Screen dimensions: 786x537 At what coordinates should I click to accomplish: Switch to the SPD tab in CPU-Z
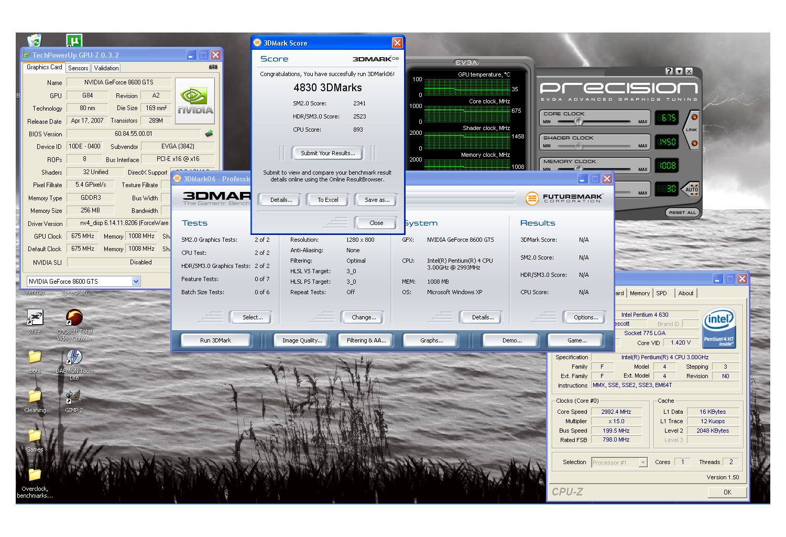[x=662, y=293]
